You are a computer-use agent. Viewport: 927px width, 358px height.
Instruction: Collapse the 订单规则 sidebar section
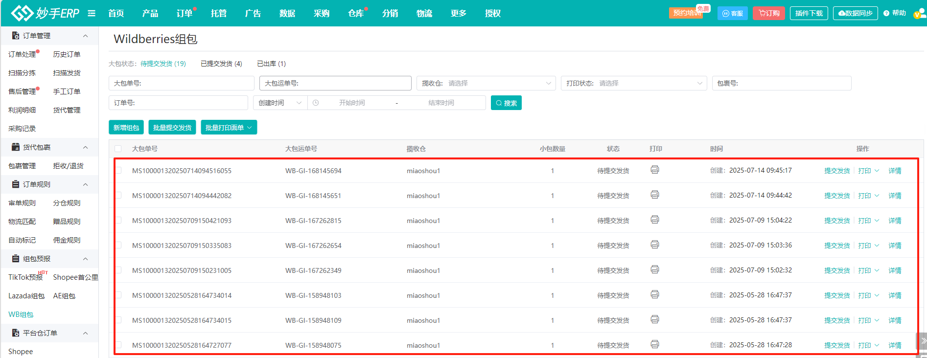[x=86, y=184]
